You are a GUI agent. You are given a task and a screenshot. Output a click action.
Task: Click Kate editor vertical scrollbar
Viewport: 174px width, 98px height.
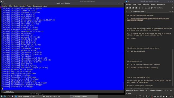tap(173, 68)
